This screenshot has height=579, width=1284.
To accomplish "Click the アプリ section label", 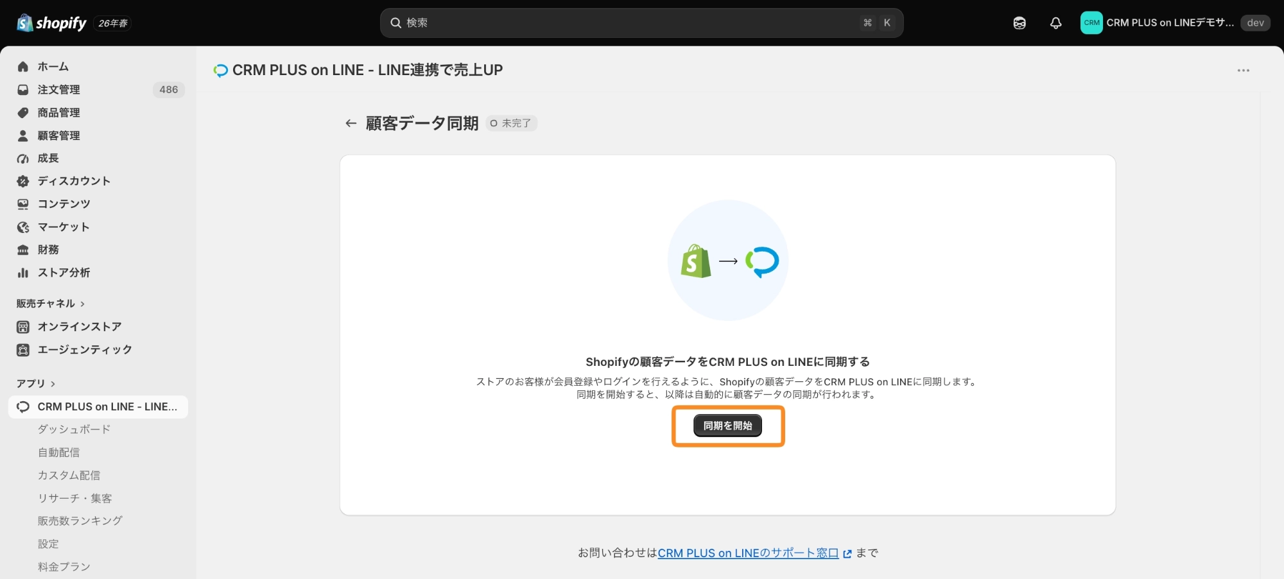I will [31, 384].
